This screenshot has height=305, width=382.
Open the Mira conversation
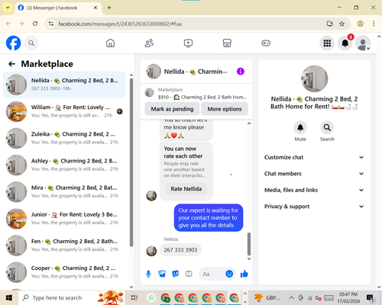pos(64,192)
